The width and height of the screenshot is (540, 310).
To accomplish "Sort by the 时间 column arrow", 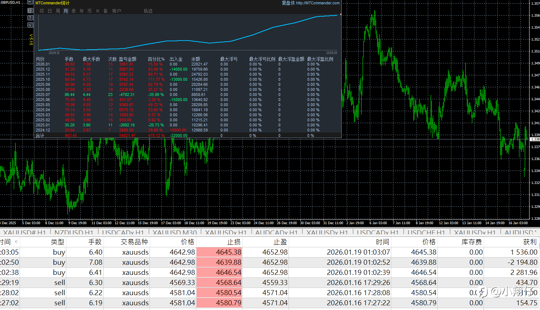I will (16, 242).
